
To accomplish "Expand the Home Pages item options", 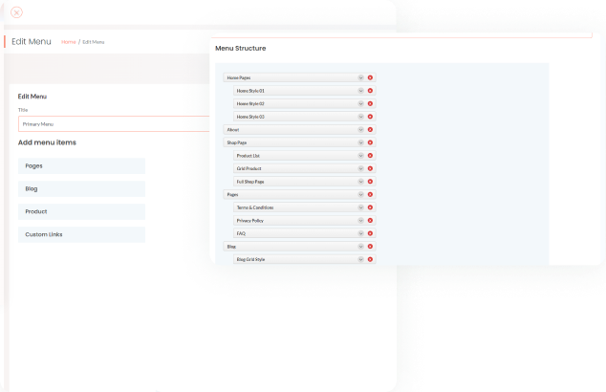I will point(360,77).
